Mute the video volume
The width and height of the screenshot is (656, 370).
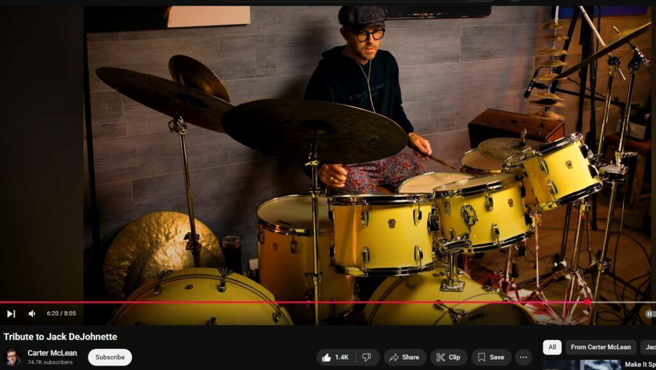pos(32,314)
